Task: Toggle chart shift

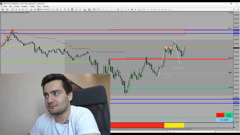Action: [80, 9]
